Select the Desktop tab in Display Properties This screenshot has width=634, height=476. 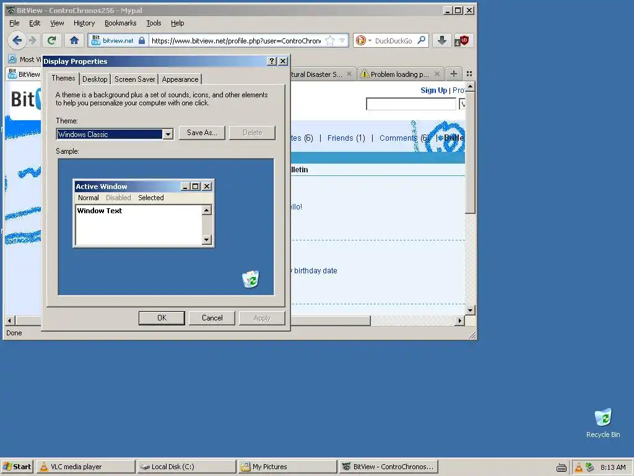click(95, 79)
